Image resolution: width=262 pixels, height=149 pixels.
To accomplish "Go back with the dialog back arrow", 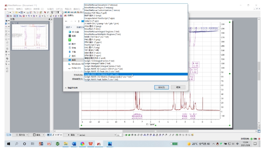I will click(x=66, y=22).
